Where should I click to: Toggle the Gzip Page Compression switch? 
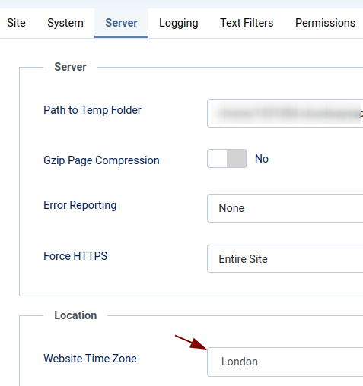[227, 159]
